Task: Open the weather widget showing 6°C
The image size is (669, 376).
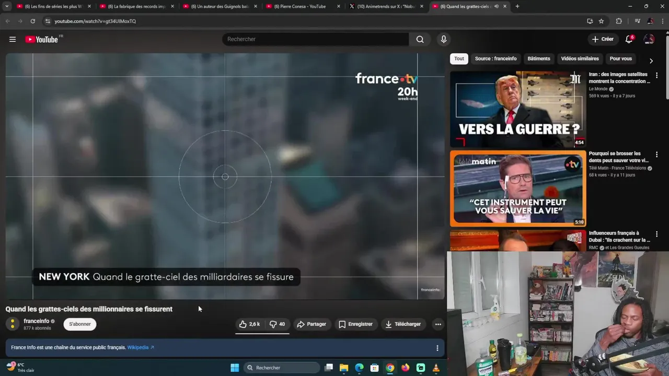Action: [20, 367]
